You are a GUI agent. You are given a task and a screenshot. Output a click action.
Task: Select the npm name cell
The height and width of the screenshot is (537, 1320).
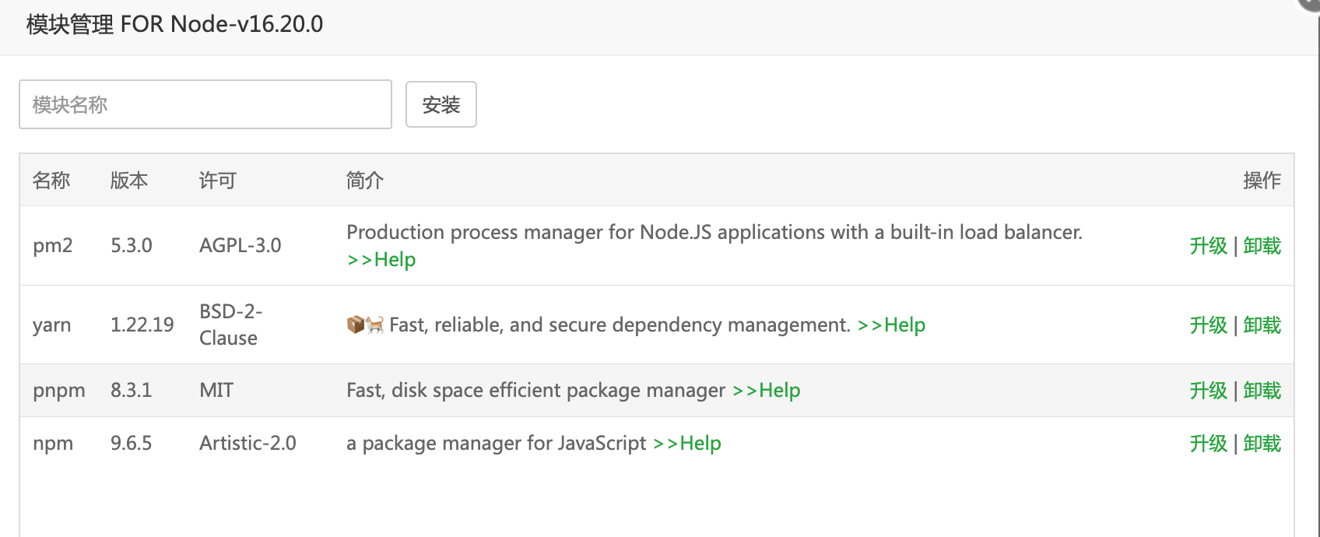click(53, 444)
